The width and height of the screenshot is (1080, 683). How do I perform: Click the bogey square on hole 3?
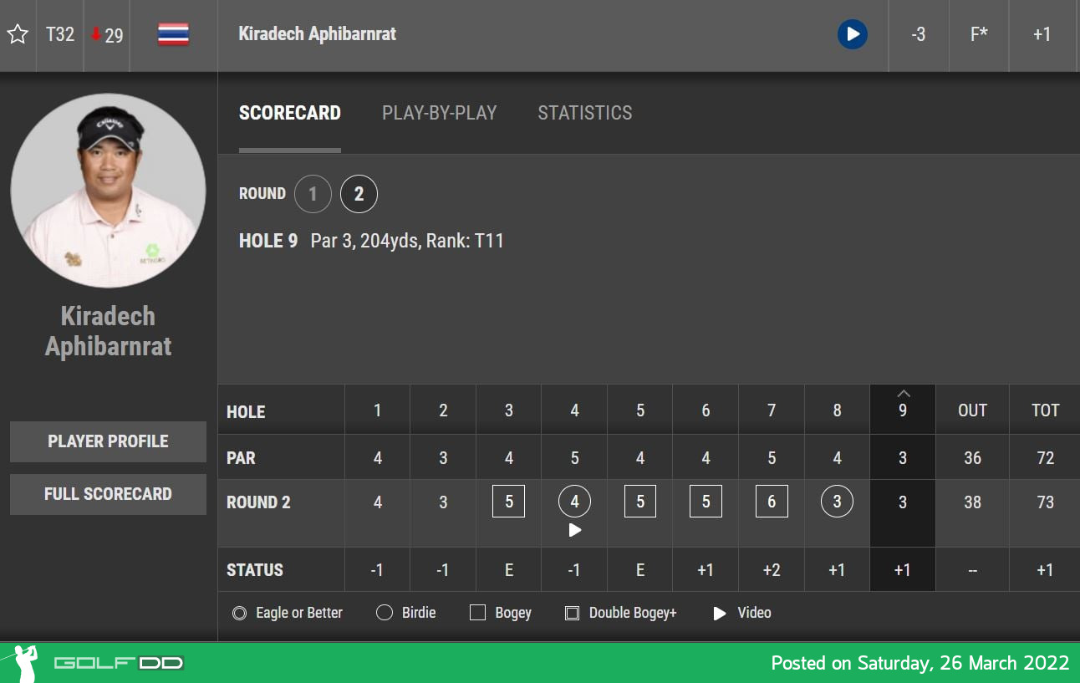(x=508, y=502)
